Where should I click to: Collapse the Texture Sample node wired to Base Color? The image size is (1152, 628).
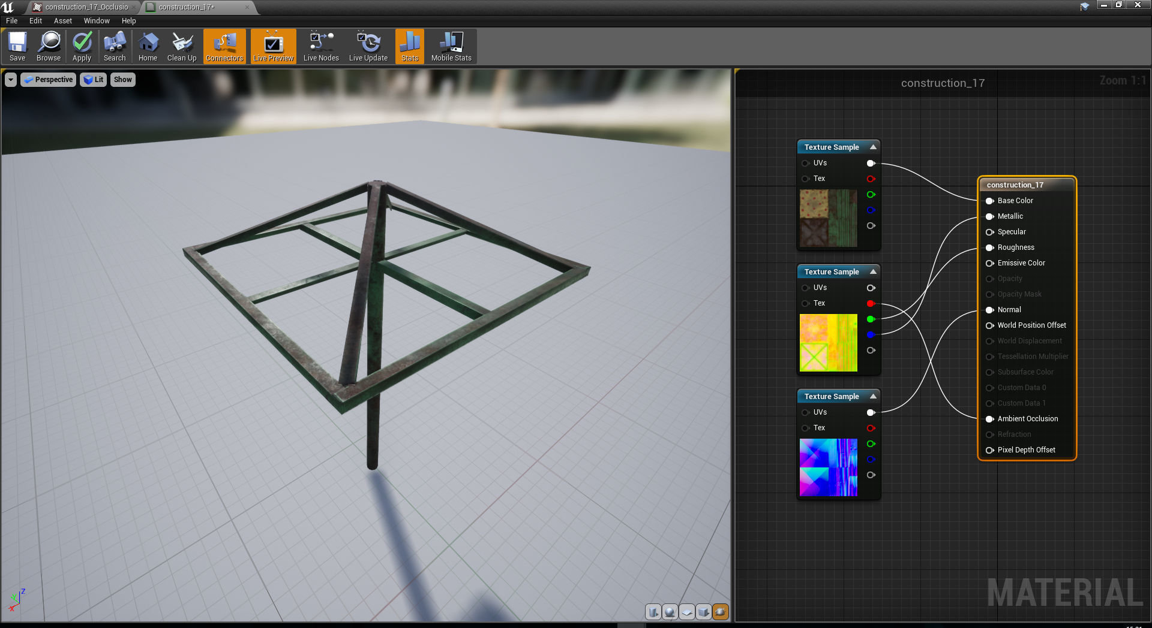click(x=873, y=147)
